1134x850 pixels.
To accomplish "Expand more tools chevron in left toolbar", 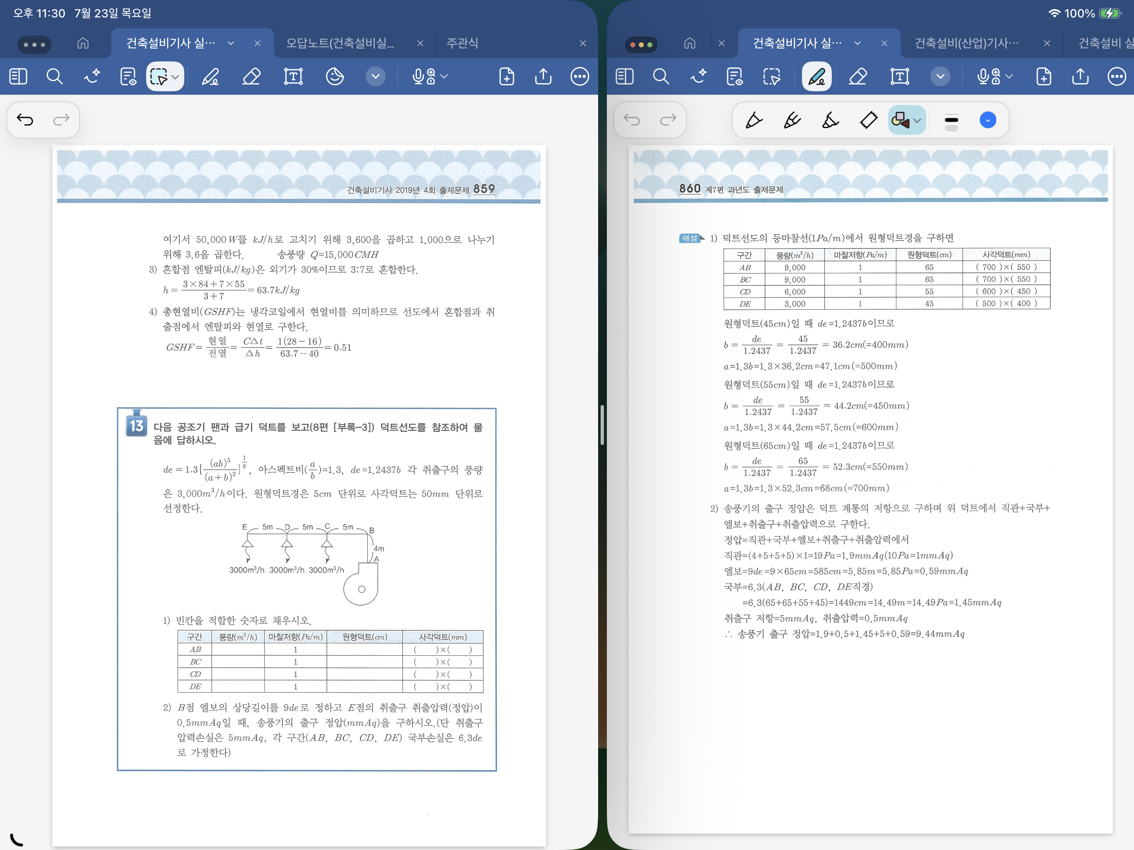I will coord(376,77).
